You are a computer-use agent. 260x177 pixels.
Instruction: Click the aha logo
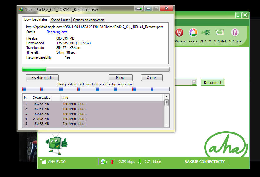[226, 144]
